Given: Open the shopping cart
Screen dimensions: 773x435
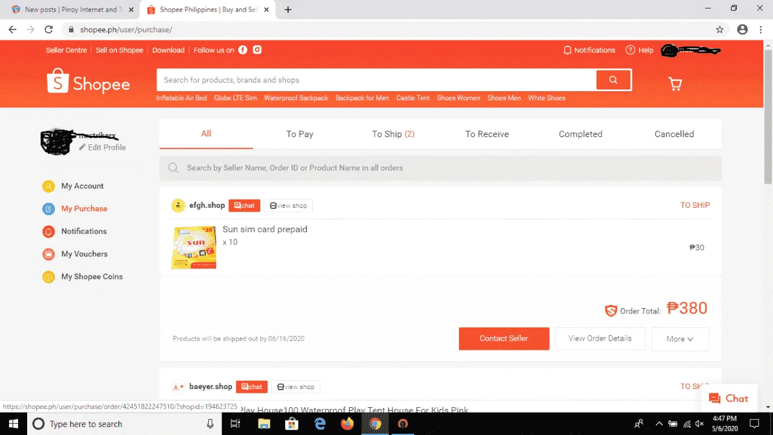Looking at the screenshot, I should pos(675,84).
